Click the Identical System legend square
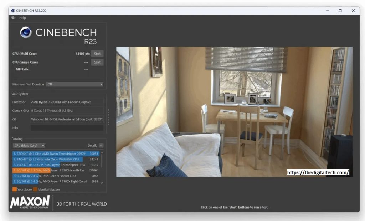Viewport: 365px width, 221px height. pyautogui.click(x=35, y=189)
